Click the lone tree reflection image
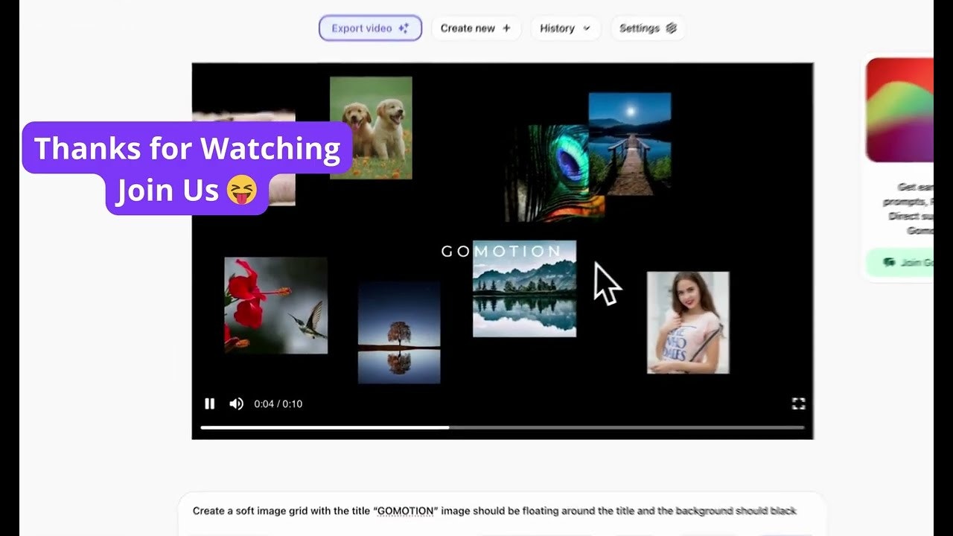The width and height of the screenshot is (953, 536). tap(399, 332)
